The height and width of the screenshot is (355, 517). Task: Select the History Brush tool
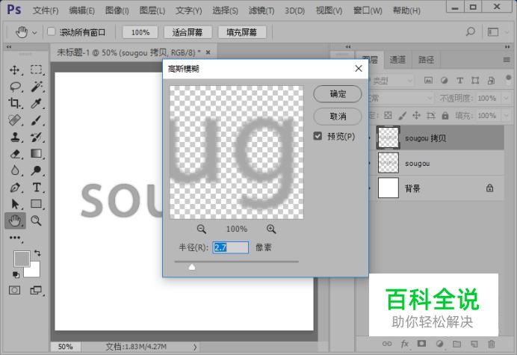[x=37, y=137]
